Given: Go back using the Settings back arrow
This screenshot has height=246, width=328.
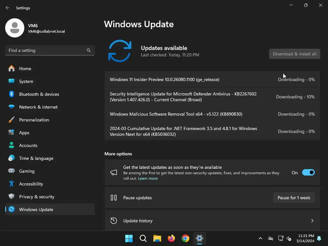Looking at the screenshot, I should [8, 8].
